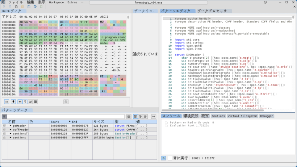Toggle the paragraph mark button

pos(25,102)
